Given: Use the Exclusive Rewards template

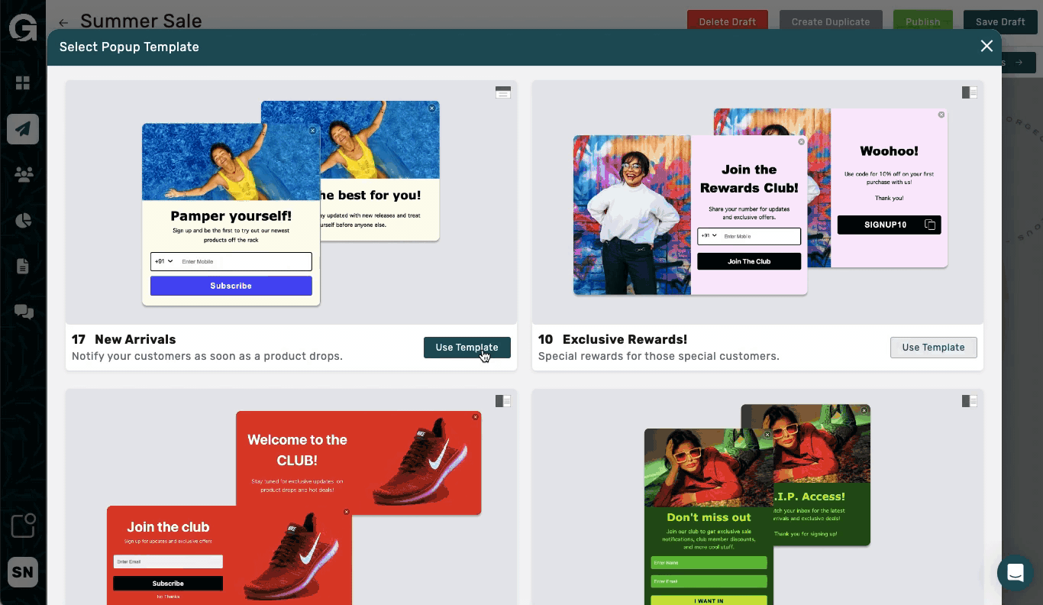Looking at the screenshot, I should (x=933, y=348).
